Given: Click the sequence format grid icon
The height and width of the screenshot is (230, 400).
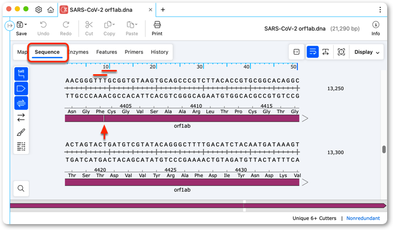Looking at the screenshot, I should [21, 147].
